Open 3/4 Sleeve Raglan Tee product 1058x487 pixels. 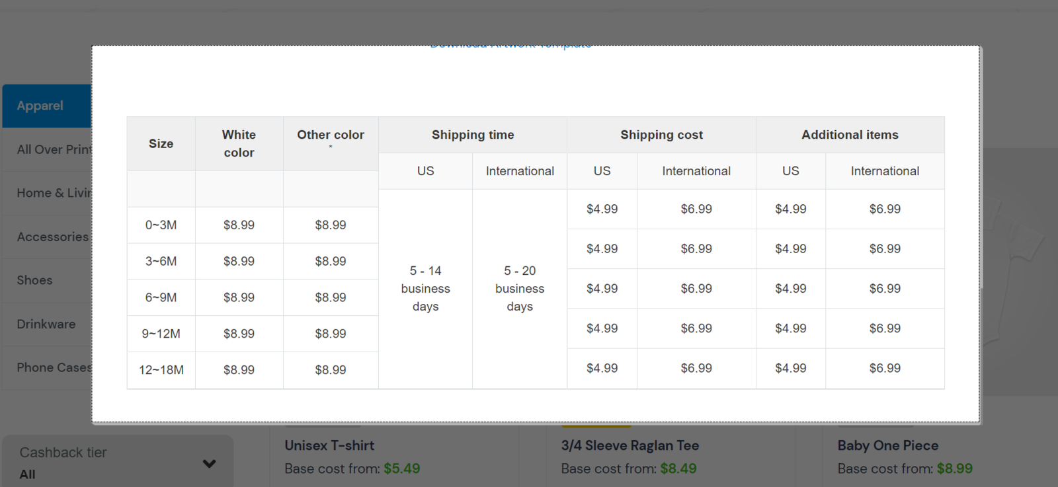point(630,445)
